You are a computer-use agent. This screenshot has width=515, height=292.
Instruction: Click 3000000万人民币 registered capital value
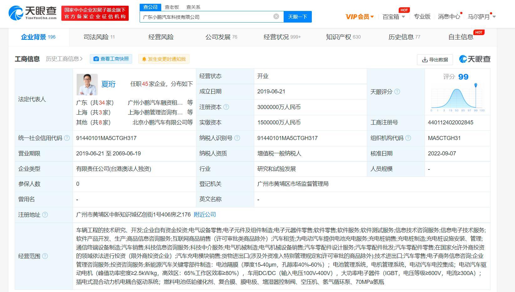279,107
